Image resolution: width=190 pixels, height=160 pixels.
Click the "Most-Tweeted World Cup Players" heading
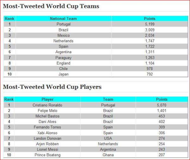(x=52, y=87)
